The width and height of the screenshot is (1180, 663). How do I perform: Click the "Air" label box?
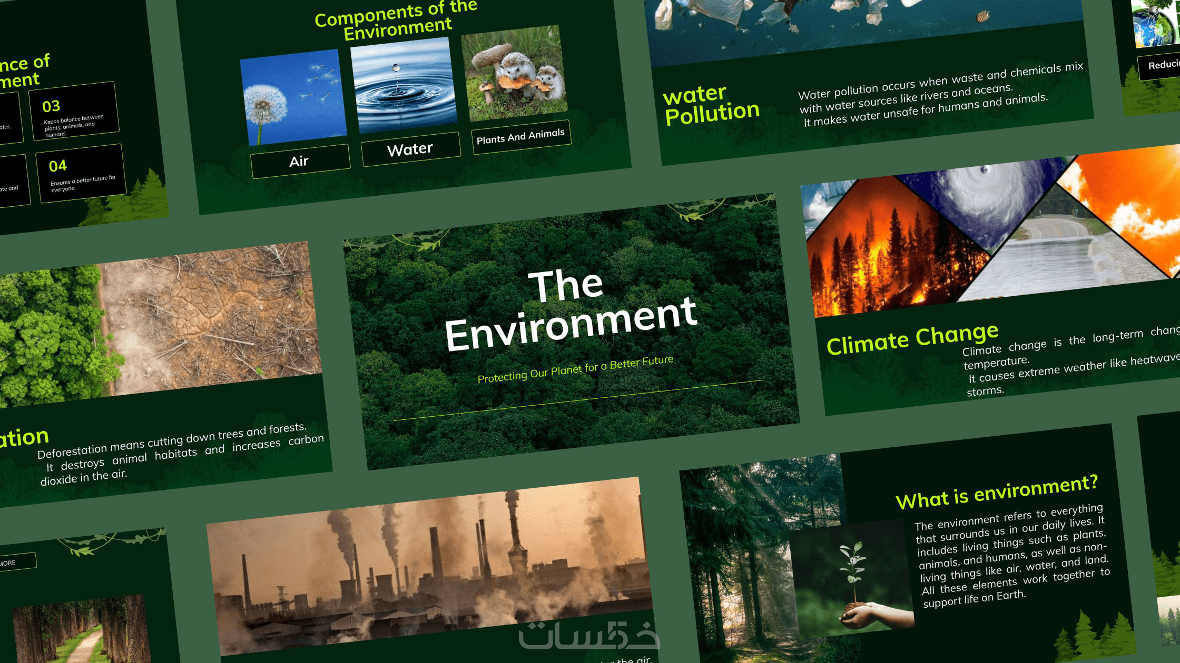(x=300, y=161)
